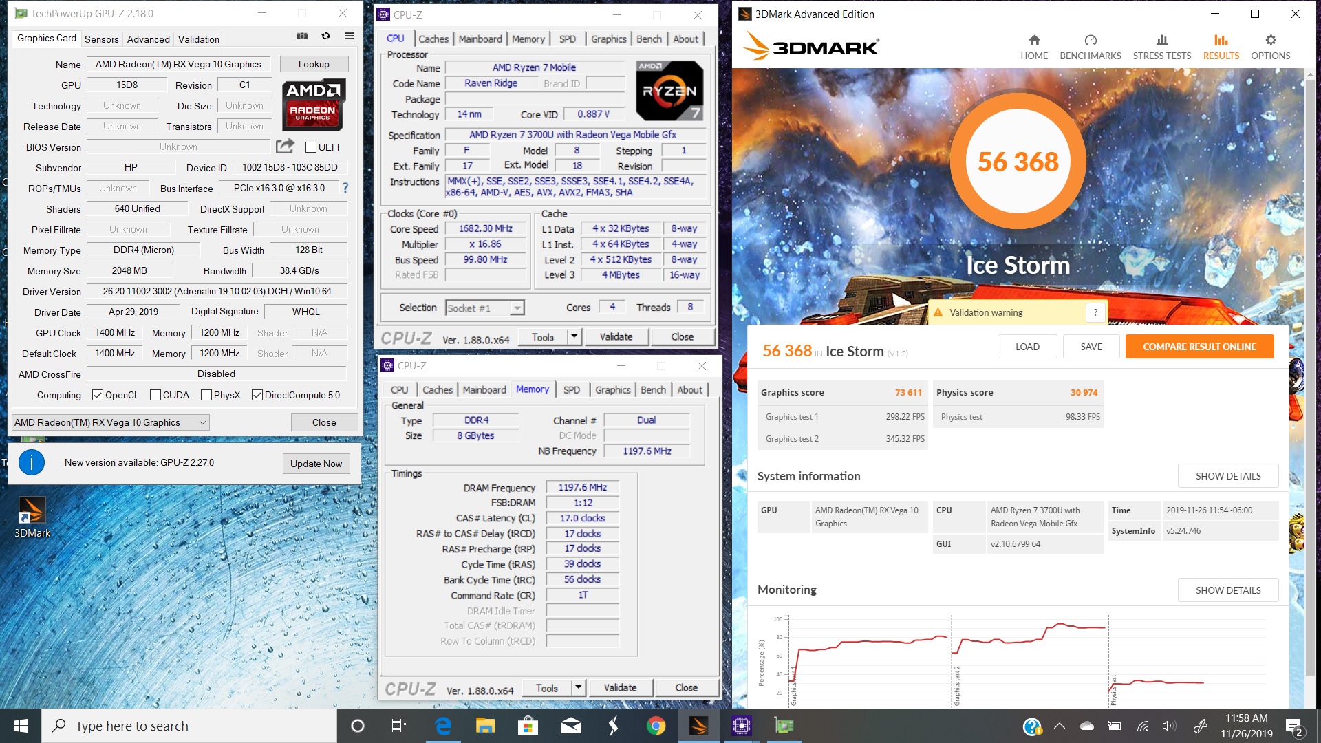Expand Tools dropdown arrow in lower CPU-Z
1321x743 pixels.
coord(578,687)
